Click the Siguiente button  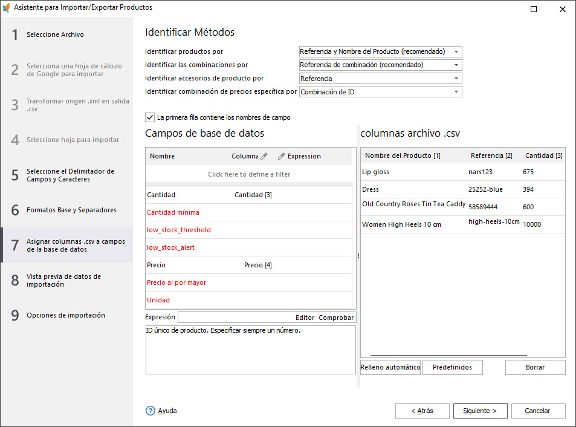pyautogui.click(x=480, y=411)
